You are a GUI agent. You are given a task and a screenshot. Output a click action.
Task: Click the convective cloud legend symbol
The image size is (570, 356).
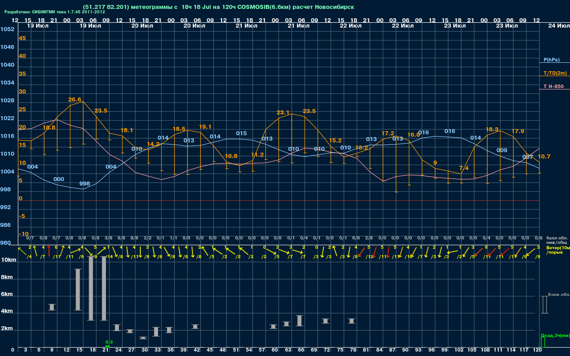[x=544, y=304]
